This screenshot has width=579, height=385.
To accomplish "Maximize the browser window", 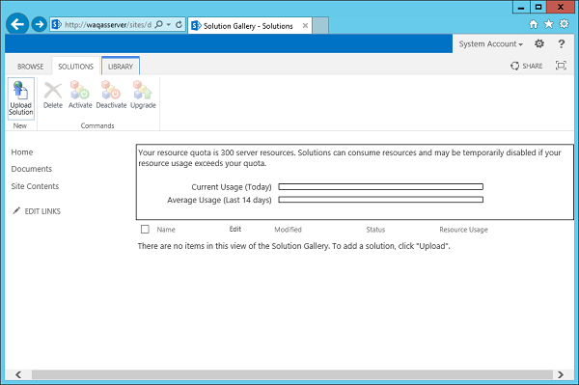I will pos(538,7).
